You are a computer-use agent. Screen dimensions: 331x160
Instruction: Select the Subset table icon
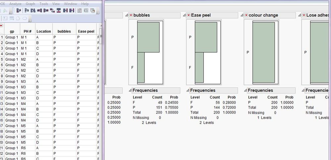27,10
